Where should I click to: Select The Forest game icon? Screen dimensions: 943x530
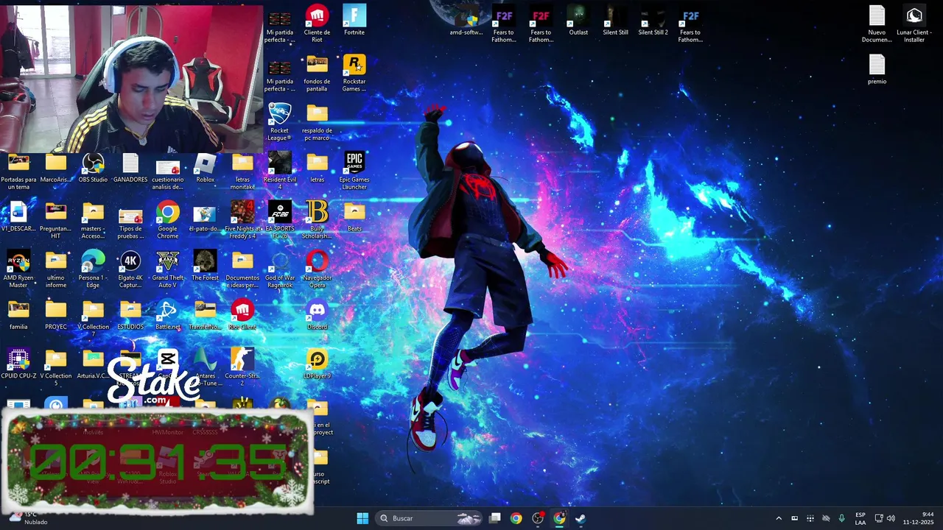(205, 266)
